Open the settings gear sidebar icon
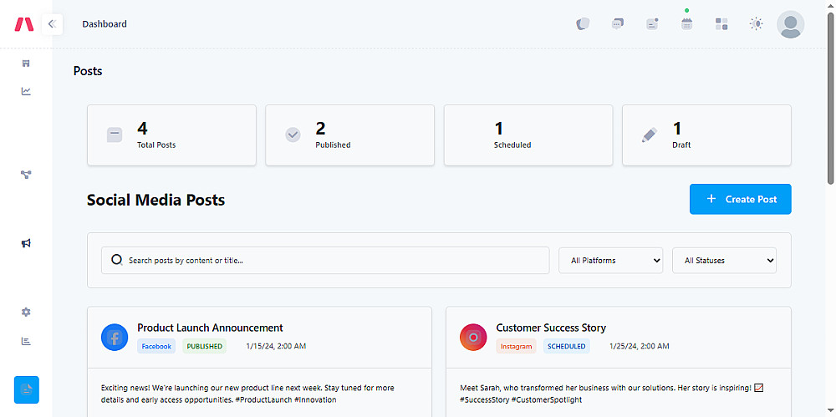Viewport: 836px width, 417px height. point(26,312)
